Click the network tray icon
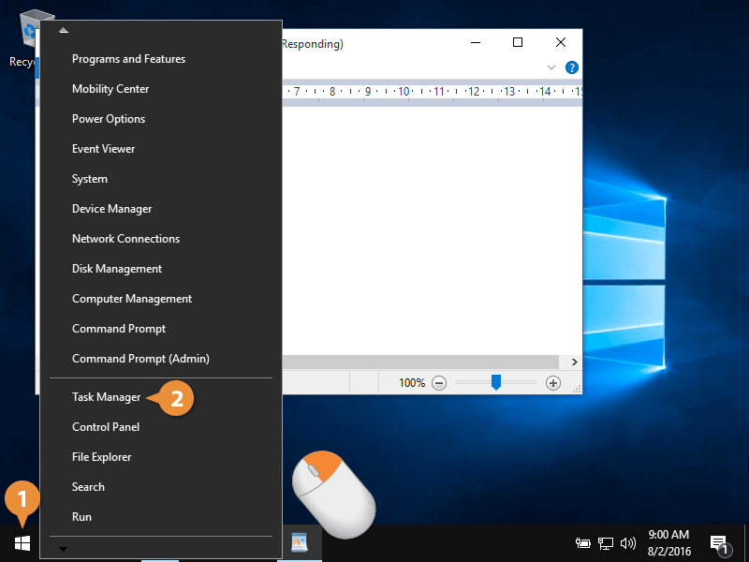Screen dimensions: 749x562 coord(606,543)
